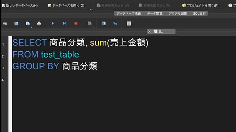Close the S... editor tab

coord(149,32)
